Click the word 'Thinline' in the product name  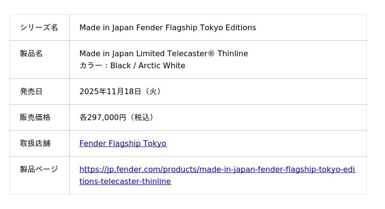232,53
